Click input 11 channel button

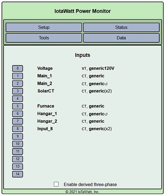18,151
